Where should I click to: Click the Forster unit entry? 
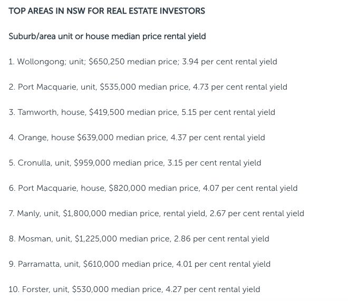tap(134, 289)
